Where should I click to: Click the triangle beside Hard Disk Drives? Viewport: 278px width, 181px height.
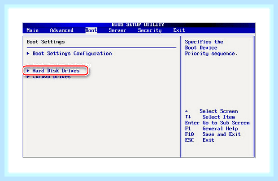point(28,71)
